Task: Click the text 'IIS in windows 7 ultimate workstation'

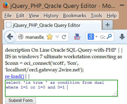Action: (48, 57)
